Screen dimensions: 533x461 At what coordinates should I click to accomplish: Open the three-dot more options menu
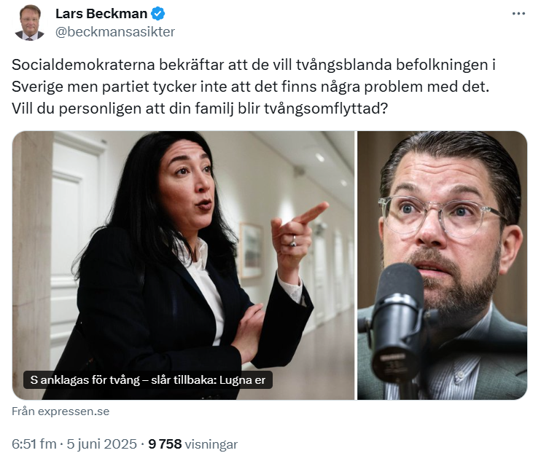(x=518, y=14)
